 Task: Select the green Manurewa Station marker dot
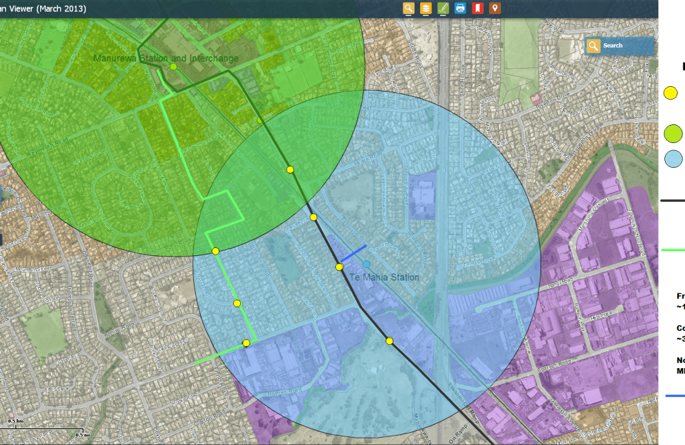tap(173, 67)
